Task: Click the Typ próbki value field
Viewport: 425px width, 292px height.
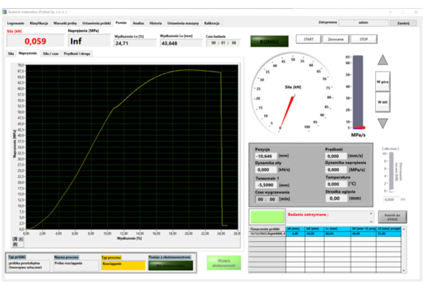Action: click(x=29, y=266)
